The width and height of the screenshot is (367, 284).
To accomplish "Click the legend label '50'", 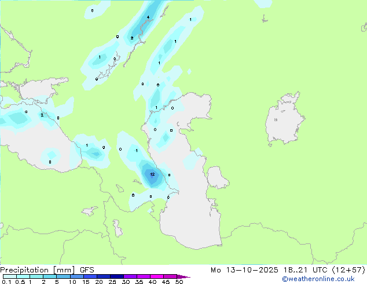I will 179,282.
